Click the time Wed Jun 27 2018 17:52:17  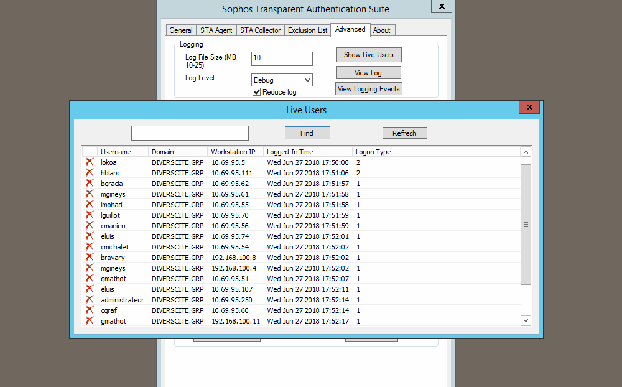[x=308, y=320]
